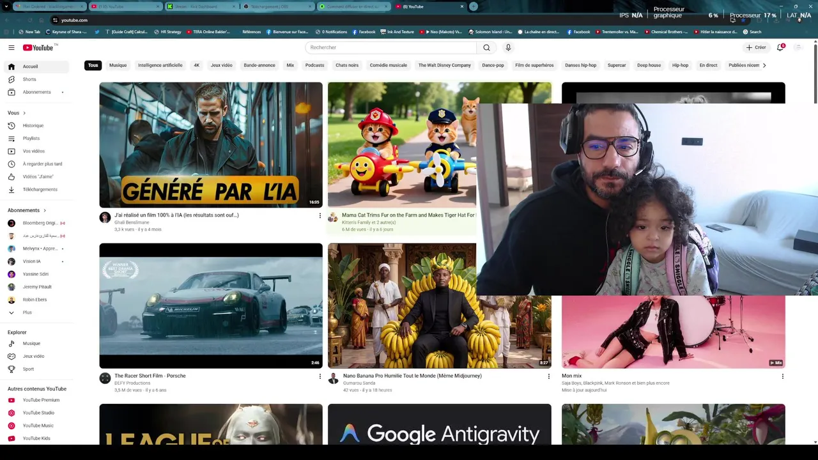This screenshot has height=460, width=818.
Task: Start voice search with the microphone
Action: pyautogui.click(x=508, y=47)
